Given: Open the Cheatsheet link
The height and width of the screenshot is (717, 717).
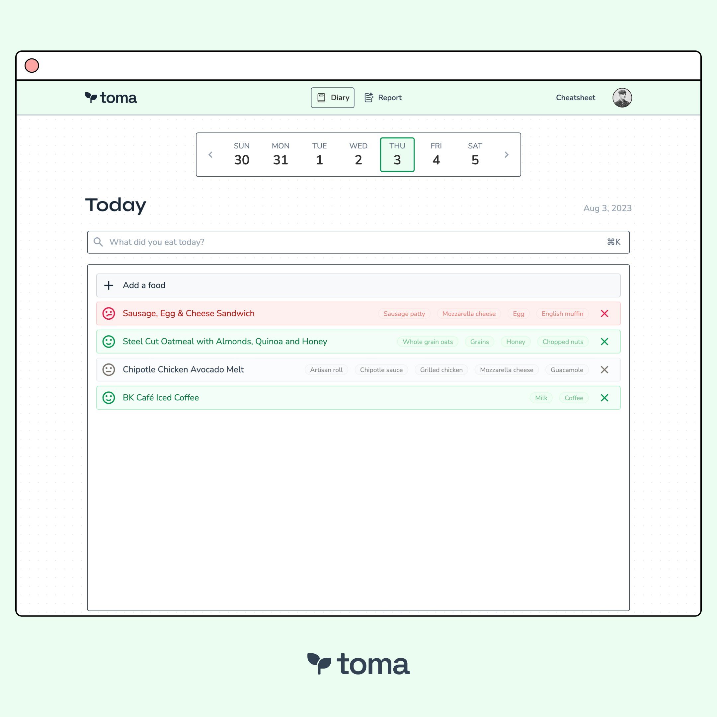Looking at the screenshot, I should [575, 98].
